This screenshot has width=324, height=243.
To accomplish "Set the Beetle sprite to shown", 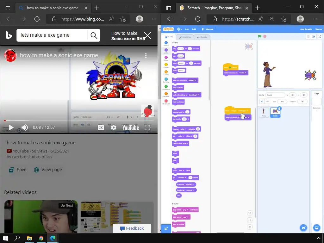I will pyautogui.click(x=262, y=102).
